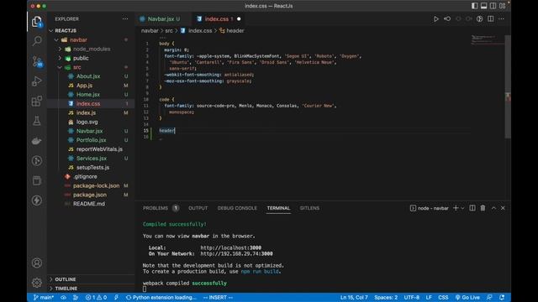This screenshot has height=302, width=538.
Task: Click the main branch indicator in status bar
Action: (x=44, y=297)
